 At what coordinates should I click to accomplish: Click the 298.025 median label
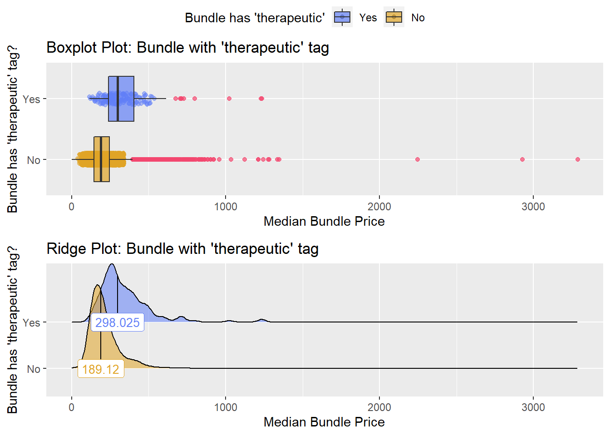click(118, 322)
